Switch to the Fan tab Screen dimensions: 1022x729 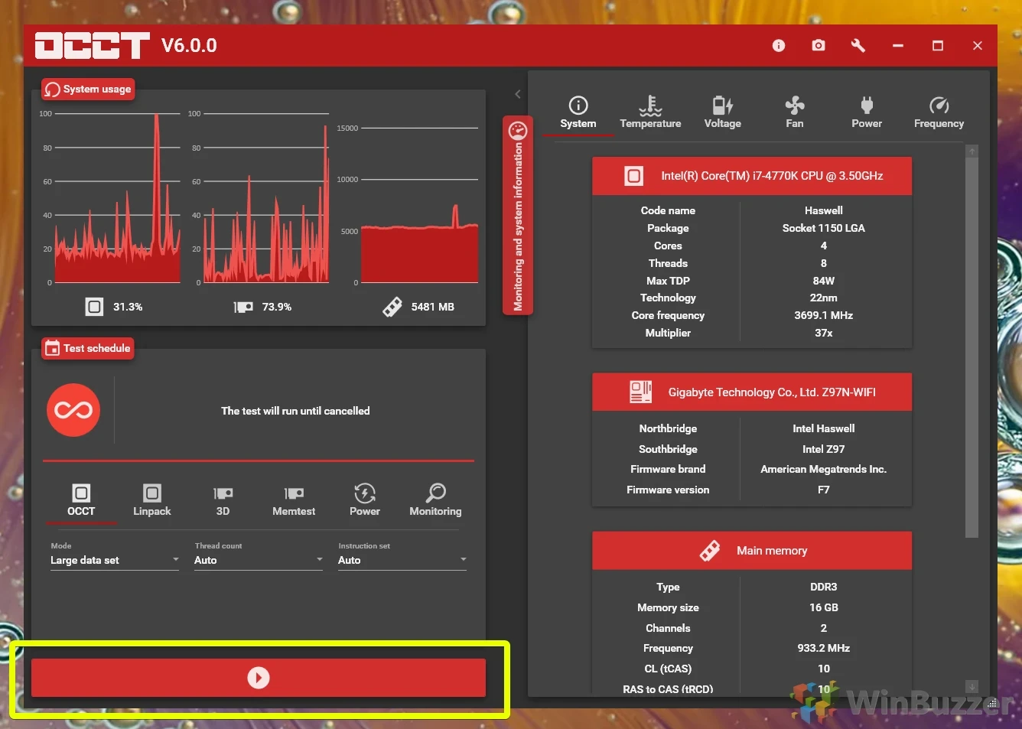coord(795,113)
